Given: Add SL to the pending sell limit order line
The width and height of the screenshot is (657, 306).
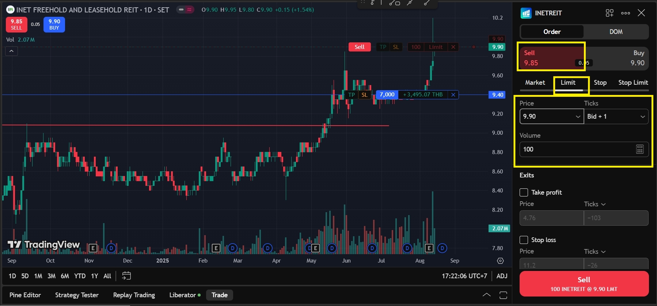Looking at the screenshot, I should pos(396,47).
